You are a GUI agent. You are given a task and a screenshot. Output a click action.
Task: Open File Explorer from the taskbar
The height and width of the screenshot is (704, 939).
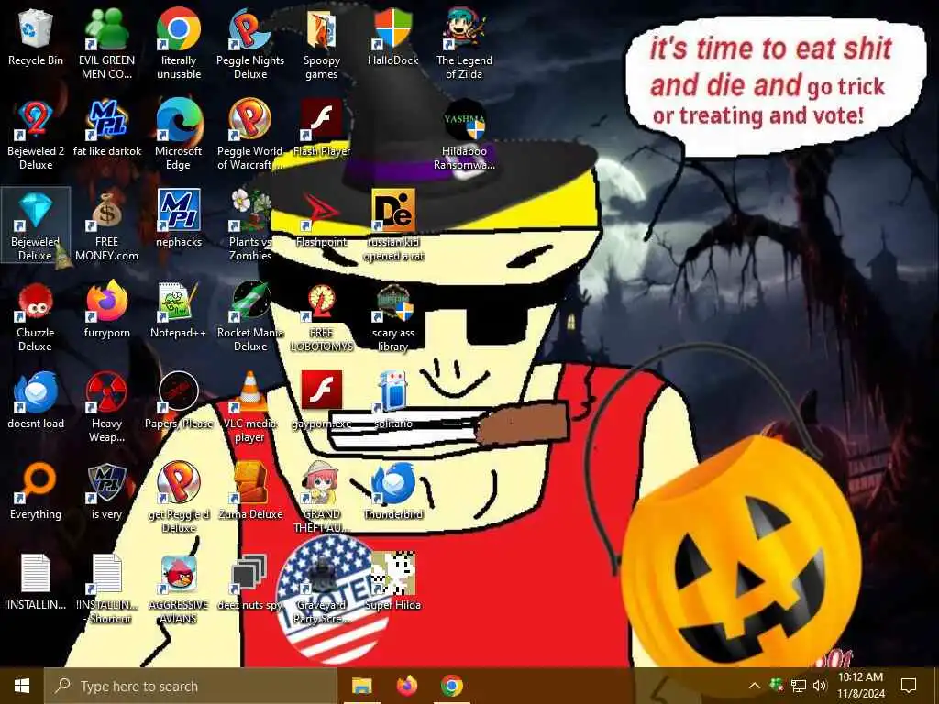point(361,686)
